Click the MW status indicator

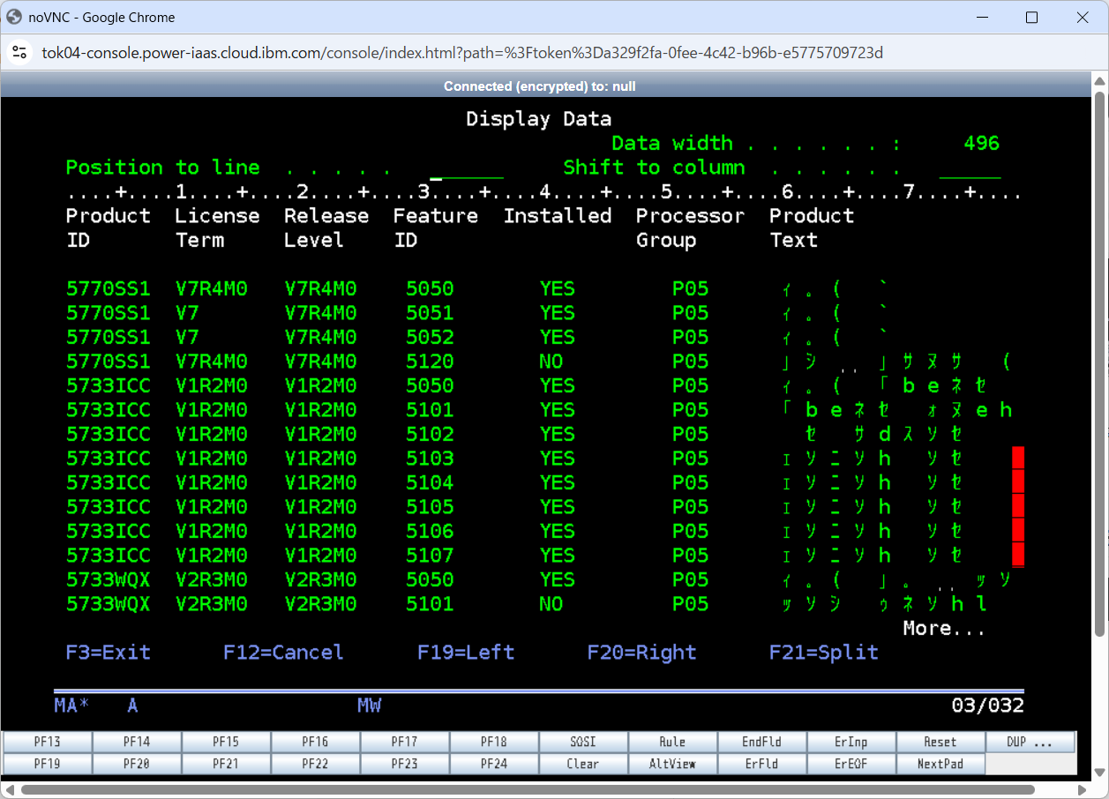pos(370,706)
